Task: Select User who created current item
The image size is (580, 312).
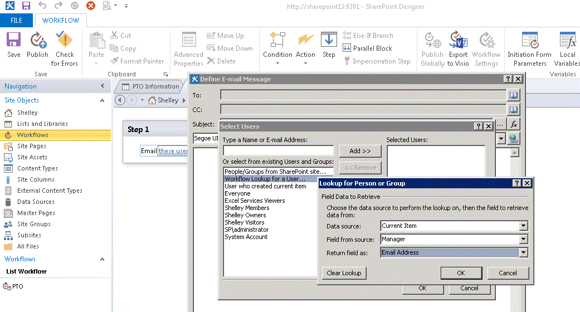Action: [265, 186]
